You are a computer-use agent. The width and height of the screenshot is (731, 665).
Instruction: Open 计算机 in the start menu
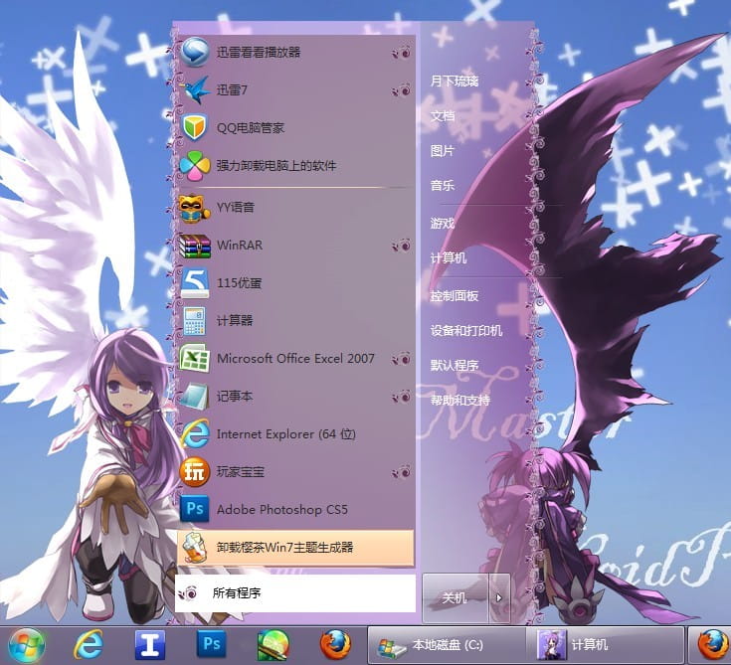point(448,257)
